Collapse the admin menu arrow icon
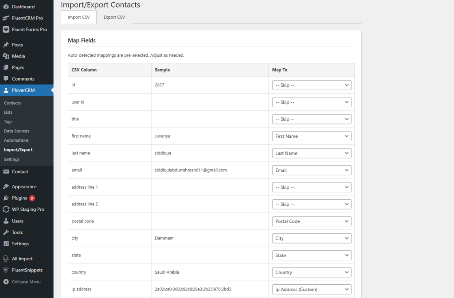The image size is (454, 298). (6, 282)
